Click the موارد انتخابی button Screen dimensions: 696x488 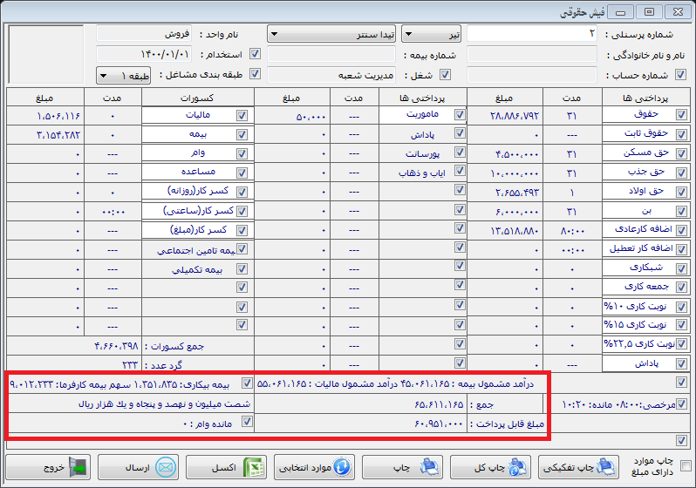(314, 468)
